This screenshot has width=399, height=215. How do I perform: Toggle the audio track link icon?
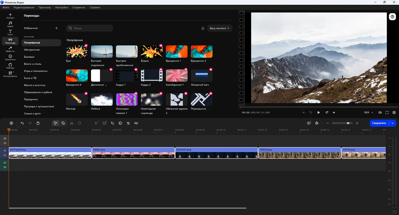click(x=5, y=167)
